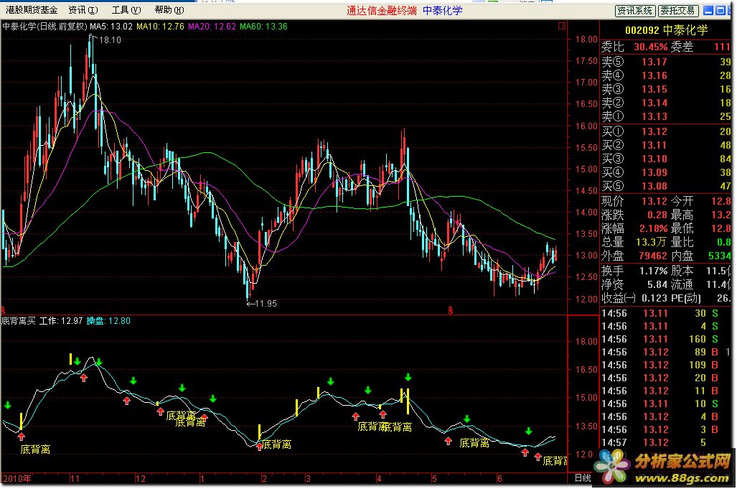Viewport: 737px width, 489px height.
Task: Click the 底背离 label near May
Action: click(474, 443)
